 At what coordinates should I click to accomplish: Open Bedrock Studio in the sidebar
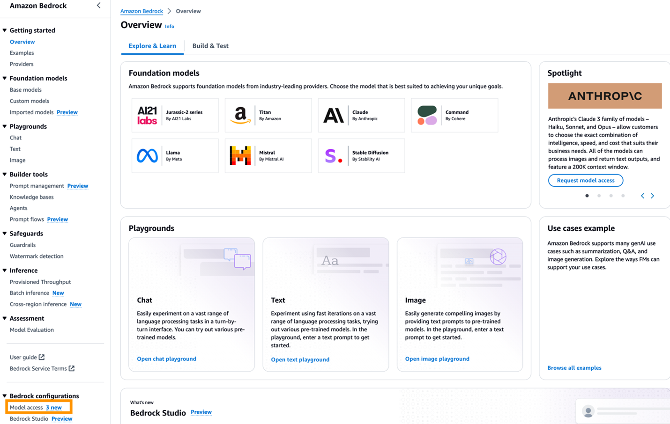click(29, 419)
